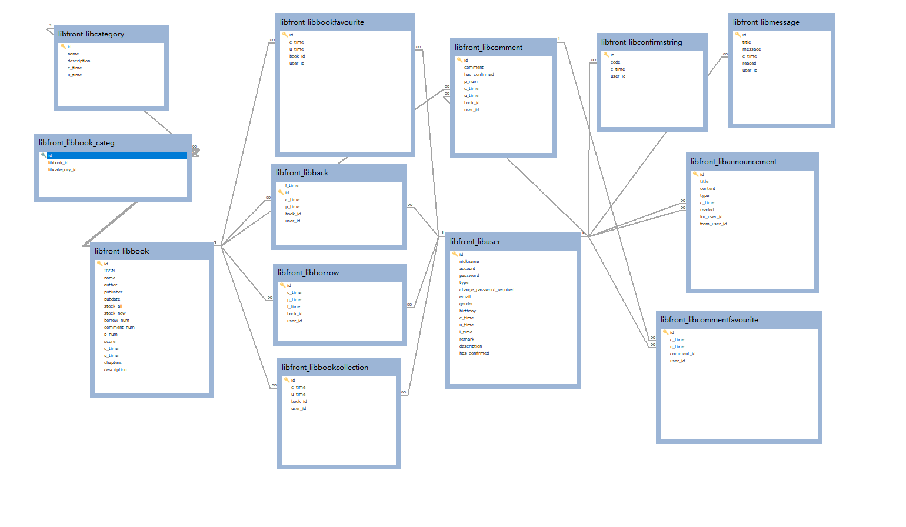
Task: Click the primary key icon in libfront_libbook
Action: (99, 263)
